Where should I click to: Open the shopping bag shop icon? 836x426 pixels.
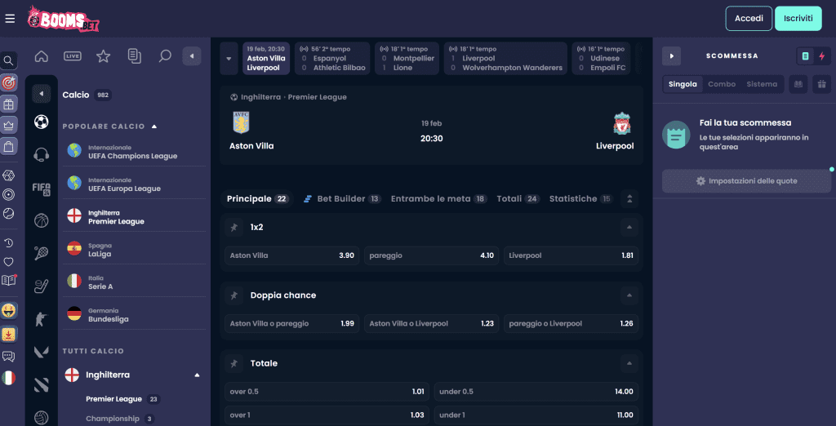[x=8, y=146]
